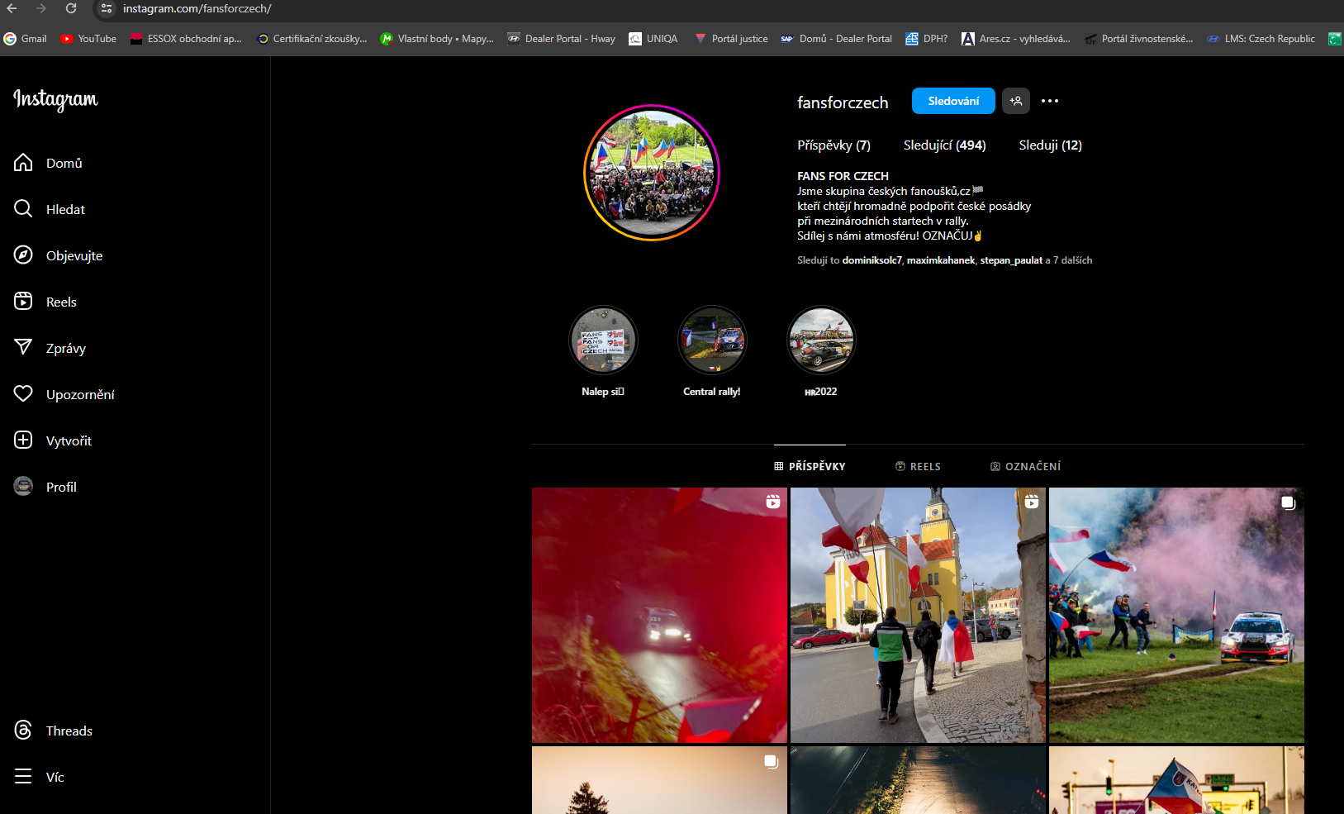
Task: Click the Instagram logo
Action: click(55, 99)
